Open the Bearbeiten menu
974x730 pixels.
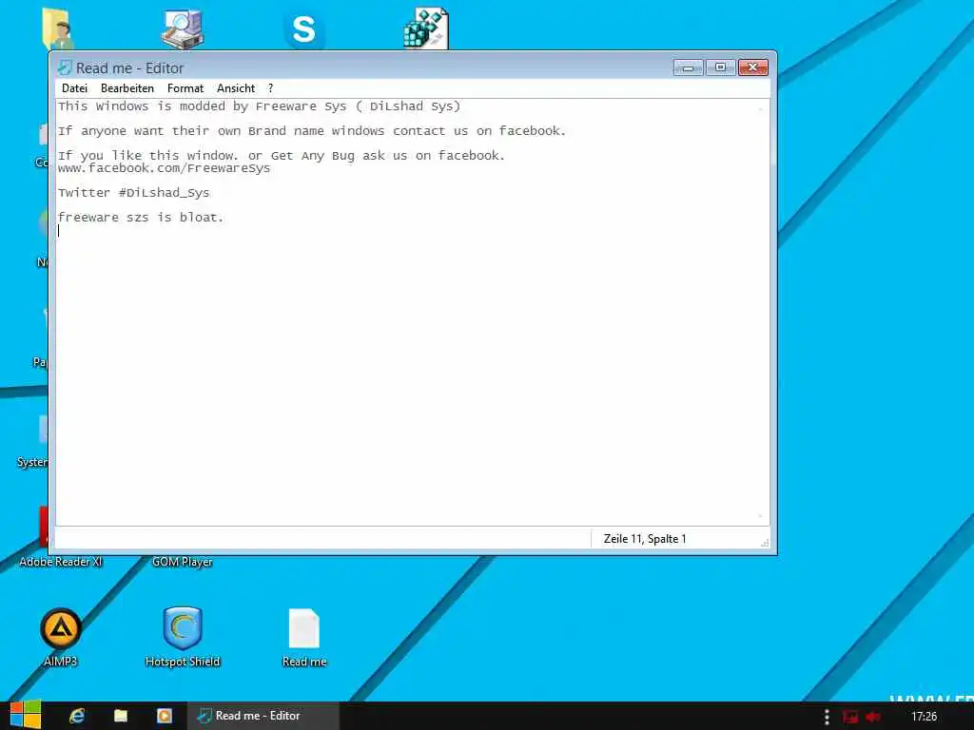coord(127,88)
